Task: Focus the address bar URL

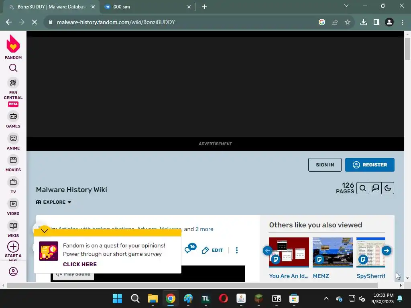Action: pyautogui.click(x=116, y=22)
